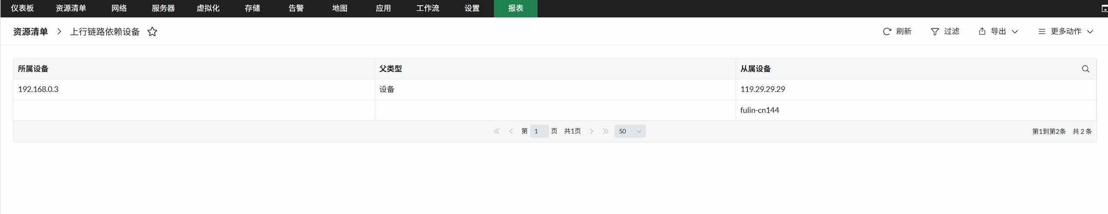The height and width of the screenshot is (214, 1108).
Task: Select the active 报表 tab
Action: pos(516,8)
